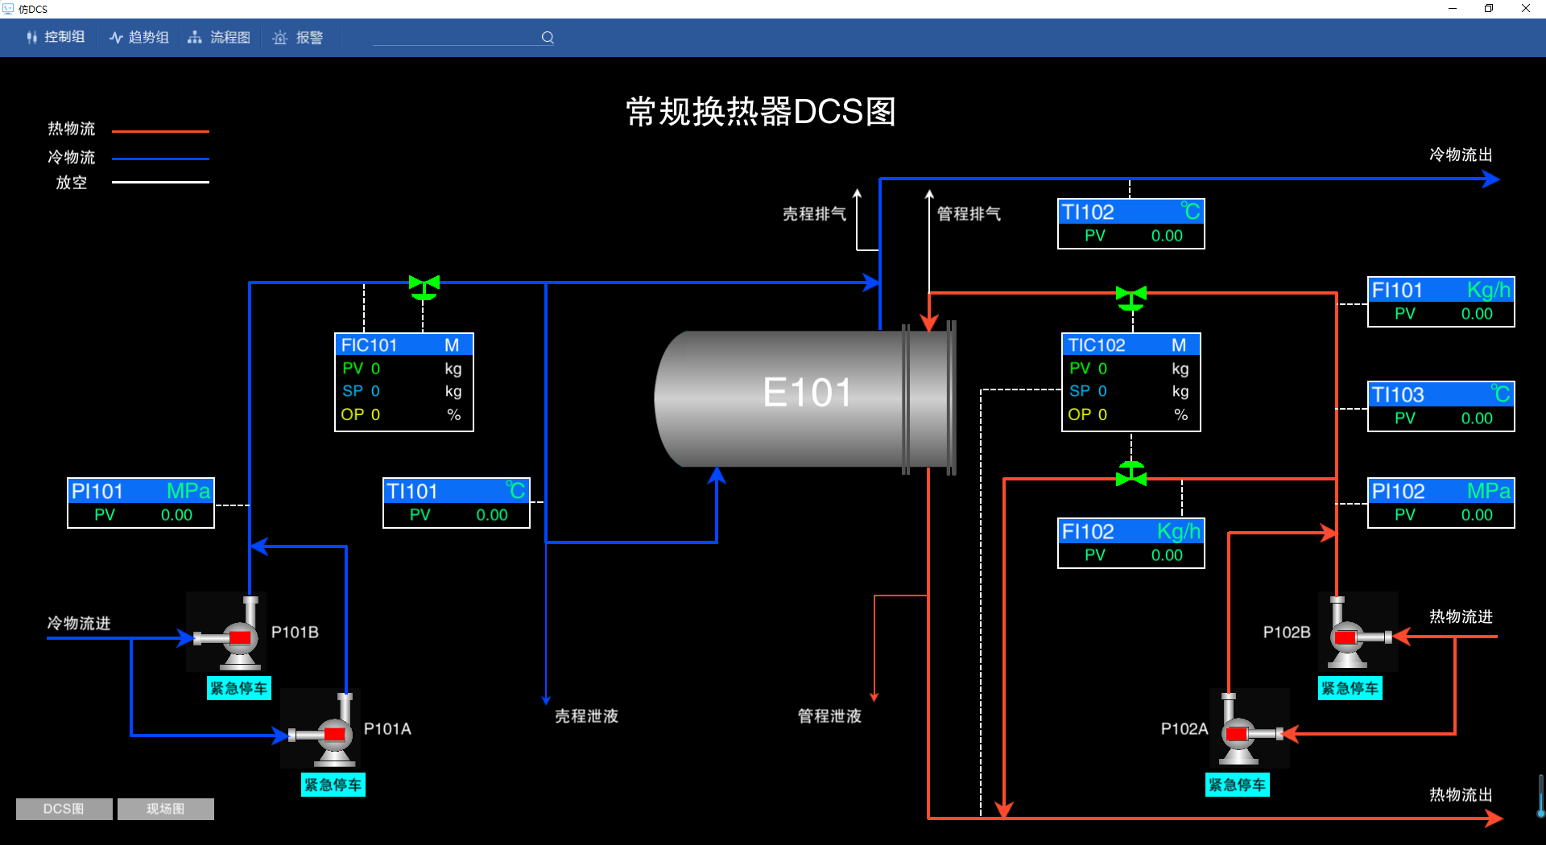Click red 热物流 legend line
The width and height of the screenshot is (1546, 845).
click(x=160, y=131)
